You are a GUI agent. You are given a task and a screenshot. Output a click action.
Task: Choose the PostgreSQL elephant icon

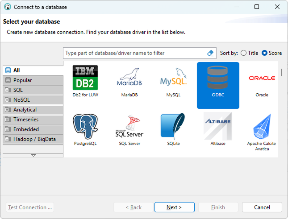click(85, 127)
